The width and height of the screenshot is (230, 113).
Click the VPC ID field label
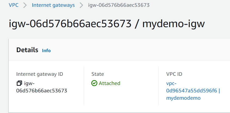tap(174, 74)
